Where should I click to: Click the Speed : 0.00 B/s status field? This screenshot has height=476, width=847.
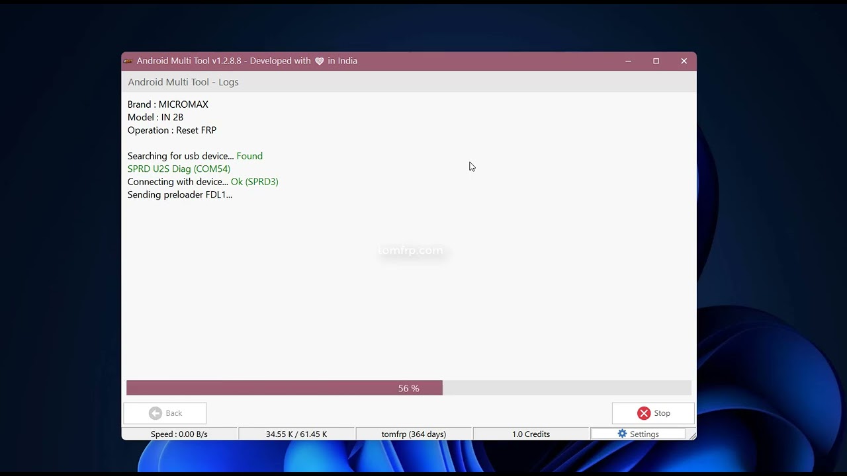coord(179,434)
